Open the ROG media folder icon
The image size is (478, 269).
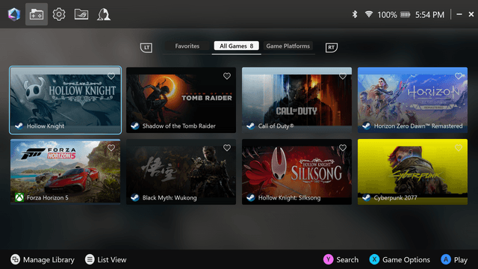pos(81,14)
